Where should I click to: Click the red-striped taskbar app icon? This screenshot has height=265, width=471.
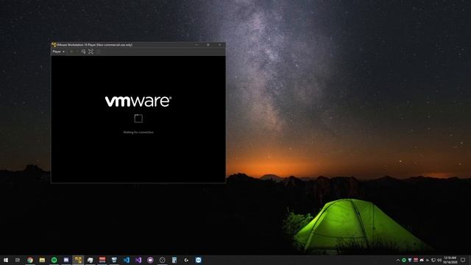pos(102,260)
